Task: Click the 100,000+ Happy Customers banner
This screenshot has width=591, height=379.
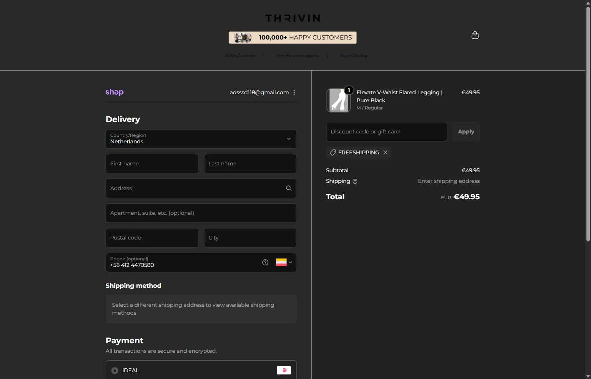Action: point(293,37)
